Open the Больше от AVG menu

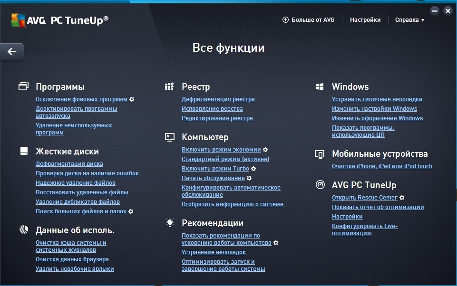(x=308, y=20)
